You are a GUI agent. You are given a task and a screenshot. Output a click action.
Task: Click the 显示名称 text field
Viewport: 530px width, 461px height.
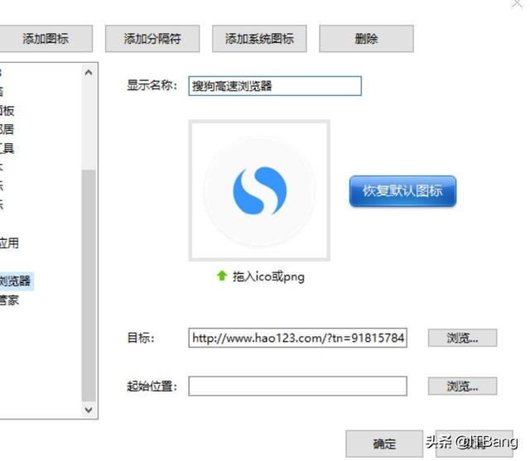coord(275,86)
